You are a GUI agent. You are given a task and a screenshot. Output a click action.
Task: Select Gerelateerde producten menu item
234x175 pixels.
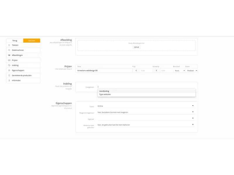point(23,76)
